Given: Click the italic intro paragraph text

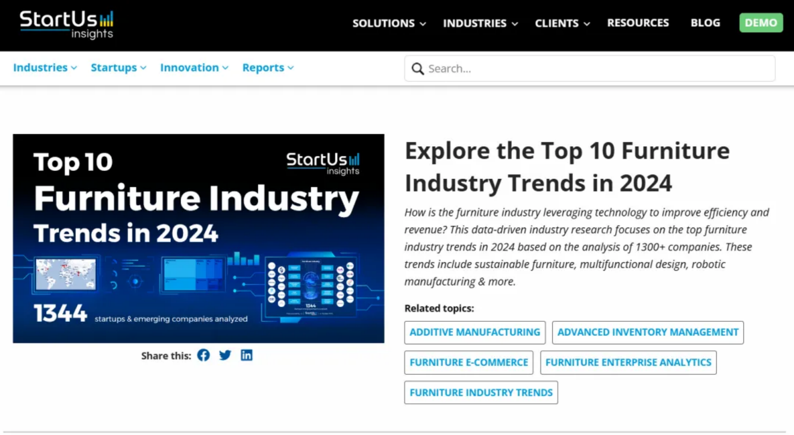Looking at the screenshot, I should 587,247.
